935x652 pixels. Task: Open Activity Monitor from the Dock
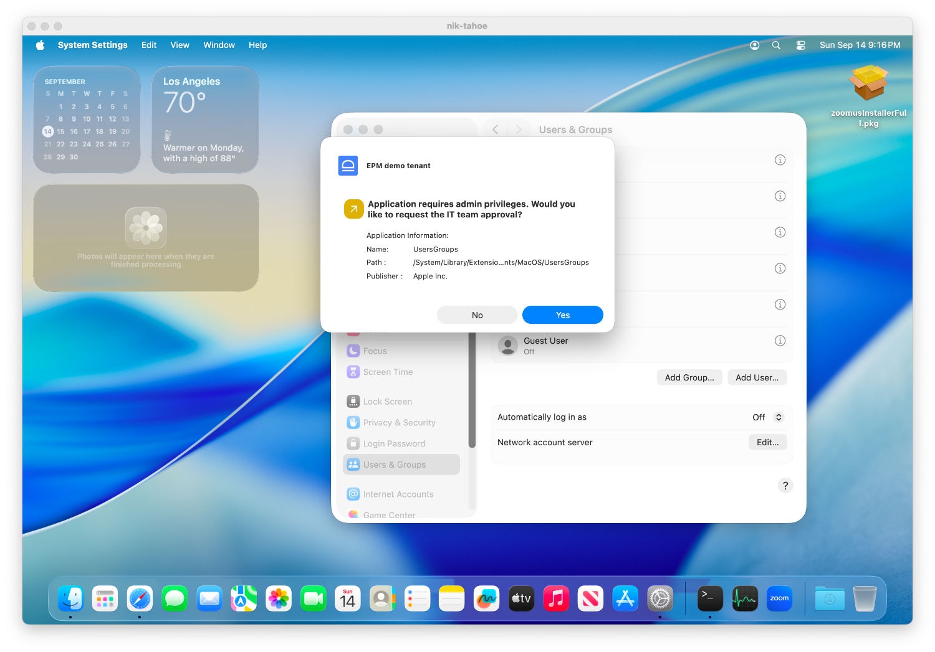[745, 599]
